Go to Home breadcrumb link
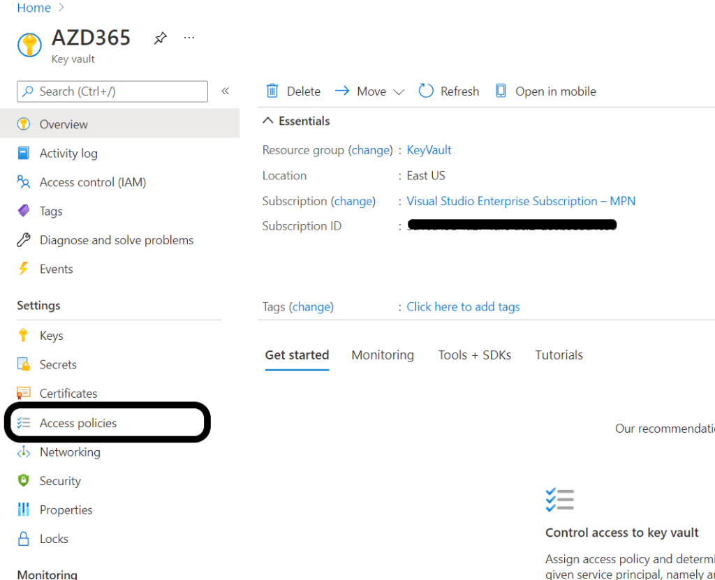Viewport: 715px width, 580px height. (x=34, y=8)
